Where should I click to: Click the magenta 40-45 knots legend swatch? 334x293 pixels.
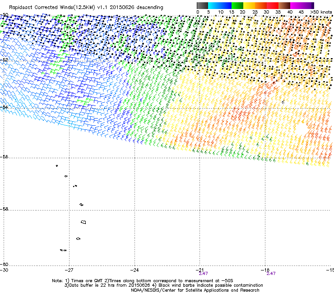(296, 5)
